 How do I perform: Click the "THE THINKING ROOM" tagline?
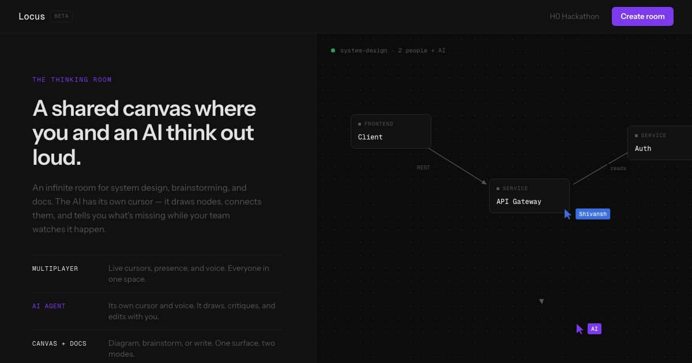(x=72, y=80)
